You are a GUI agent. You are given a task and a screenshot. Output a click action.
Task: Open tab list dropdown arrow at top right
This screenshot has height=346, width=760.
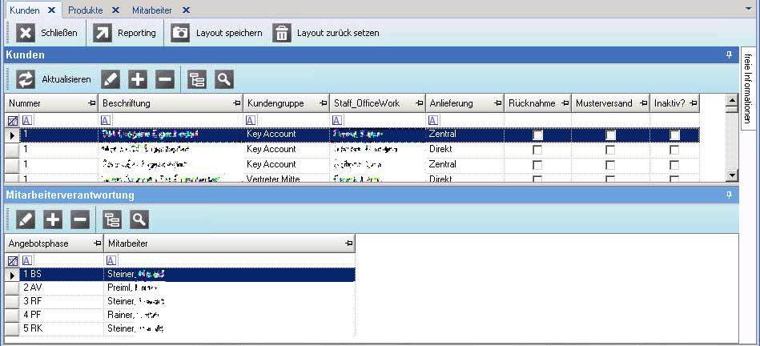[x=752, y=9]
